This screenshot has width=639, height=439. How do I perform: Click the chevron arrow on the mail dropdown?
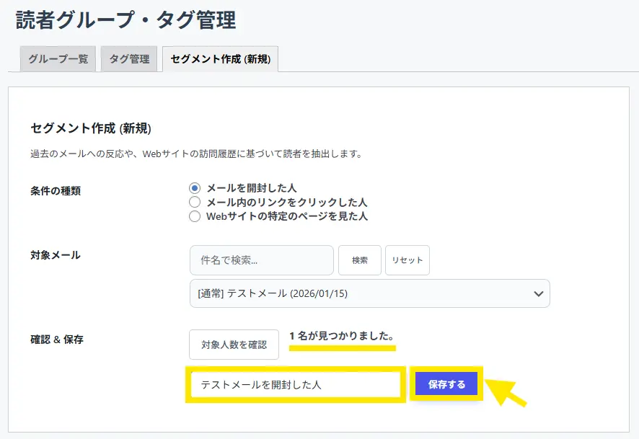click(537, 293)
